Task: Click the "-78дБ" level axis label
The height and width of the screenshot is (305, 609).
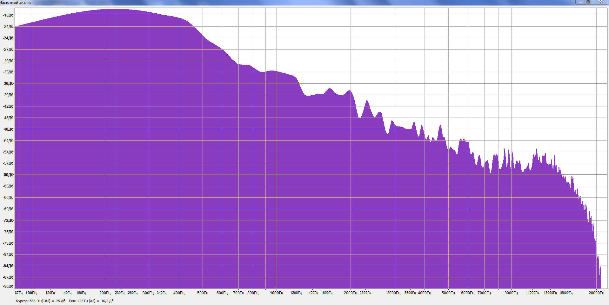Action: 9,243
